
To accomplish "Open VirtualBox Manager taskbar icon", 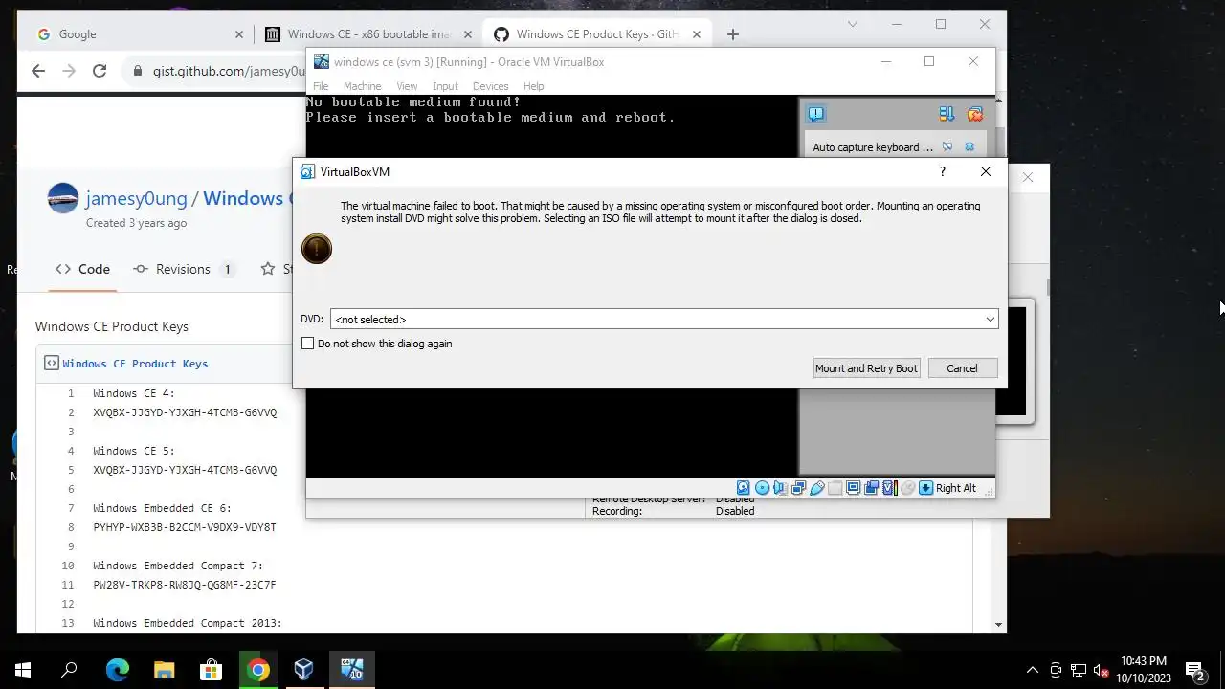I will 304,670.
